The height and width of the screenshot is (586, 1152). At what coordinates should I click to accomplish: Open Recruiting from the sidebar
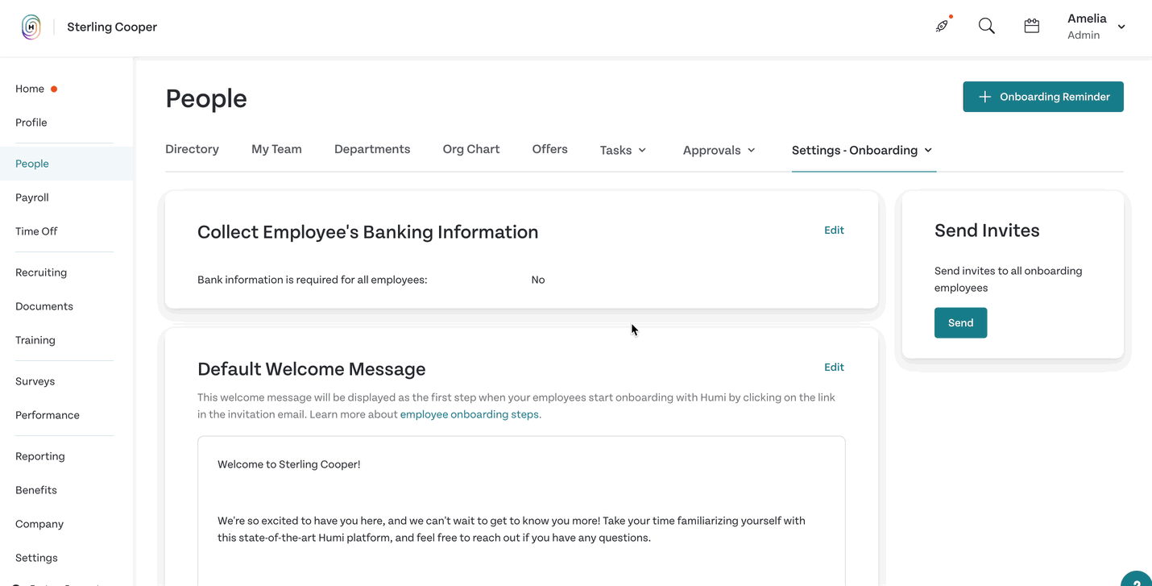(x=41, y=272)
